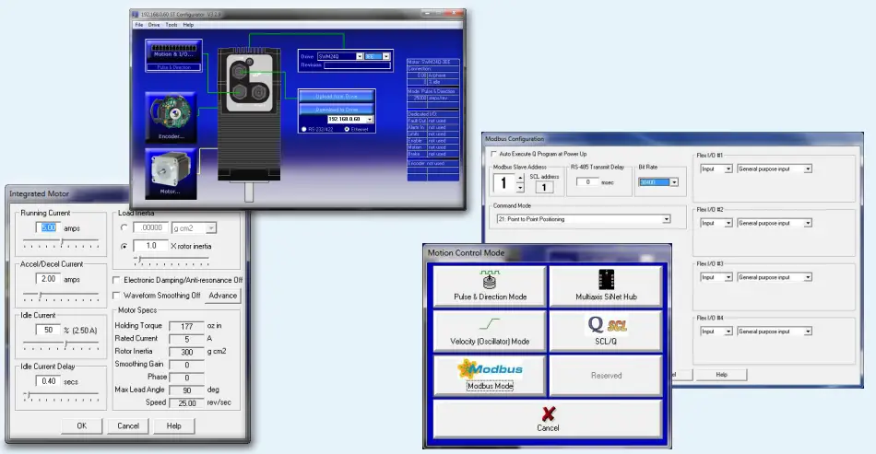Cancel the Integrated Motor dialog
Screen dimensions: 876x454
(128, 425)
